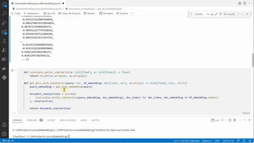Image resolution: width=254 pixels, height=143 pixels.
Task: Click the find input containing COMPL
Action: pyautogui.click(x=200, y=14)
